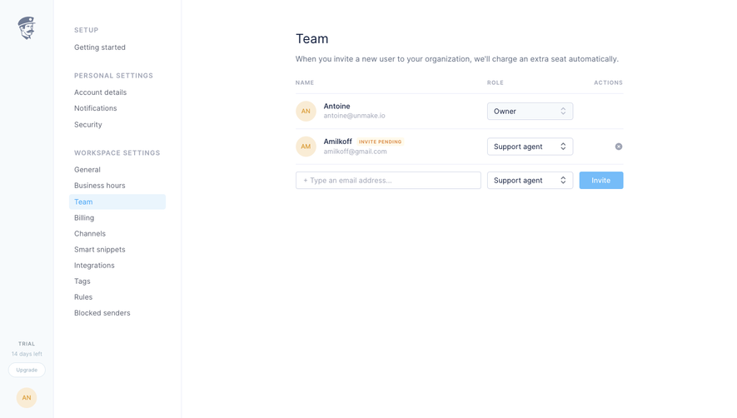
Task: Open Smart snippets settings
Action: tap(100, 250)
